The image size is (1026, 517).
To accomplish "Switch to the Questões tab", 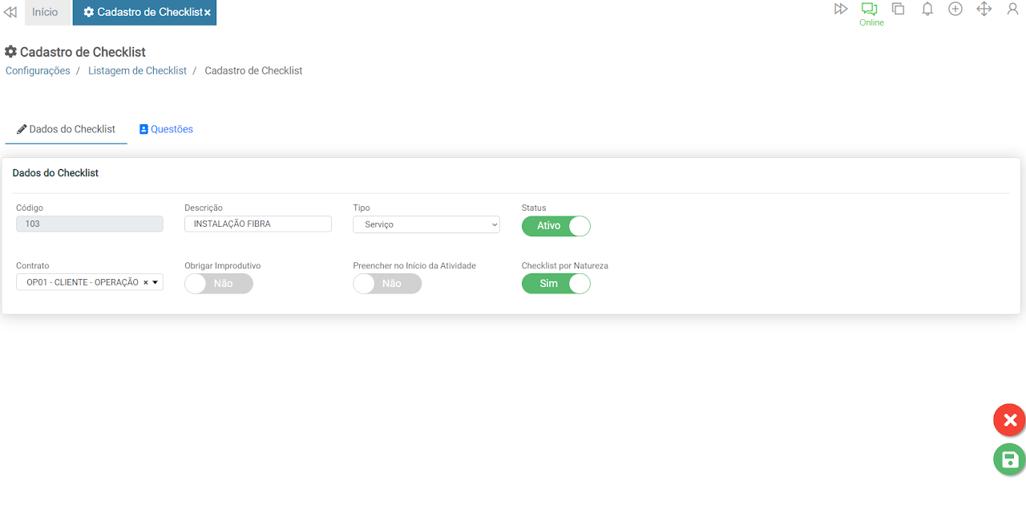I will [x=166, y=129].
